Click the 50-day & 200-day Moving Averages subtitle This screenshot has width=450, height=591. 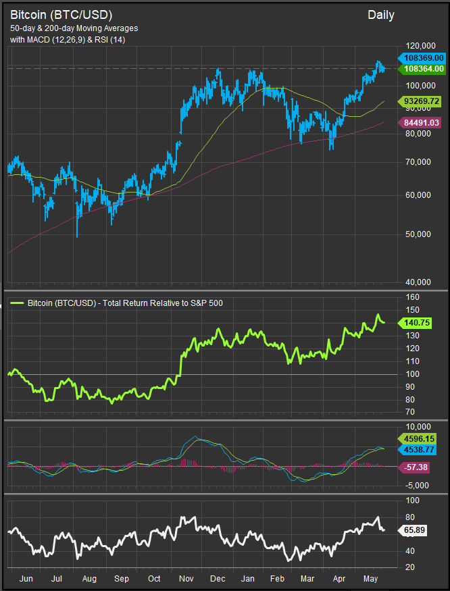(74, 28)
